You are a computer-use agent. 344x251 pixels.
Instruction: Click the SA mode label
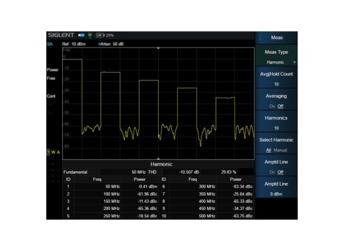point(50,44)
